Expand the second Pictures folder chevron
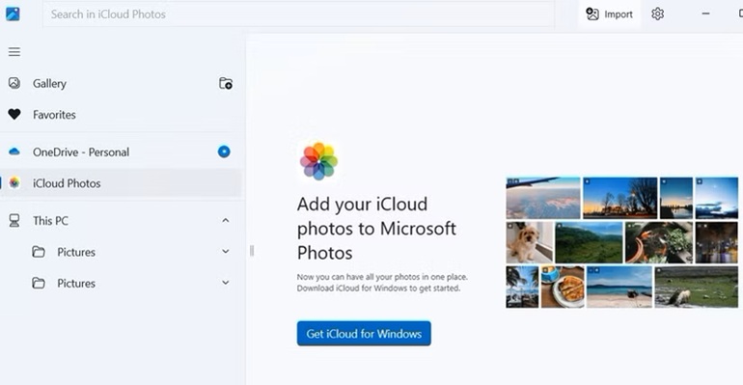The height and width of the screenshot is (385, 743). [226, 283]
